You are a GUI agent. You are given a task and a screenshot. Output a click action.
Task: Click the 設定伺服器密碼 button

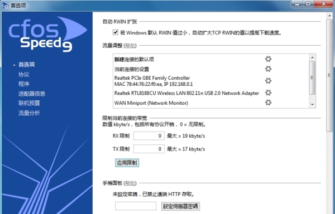[x=180, y=206]
